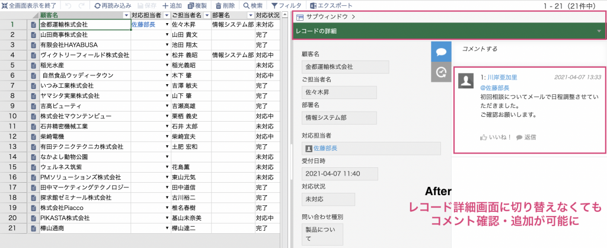The width and height of the screenshot is (607, 248).
Task: Open record icon for 株式会社マウンテンビュー
Action: [x=33, y=116]
